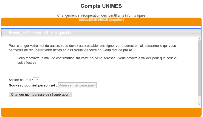Click the 'Ancien courriel :' label
203x117 pixels.
21,80
